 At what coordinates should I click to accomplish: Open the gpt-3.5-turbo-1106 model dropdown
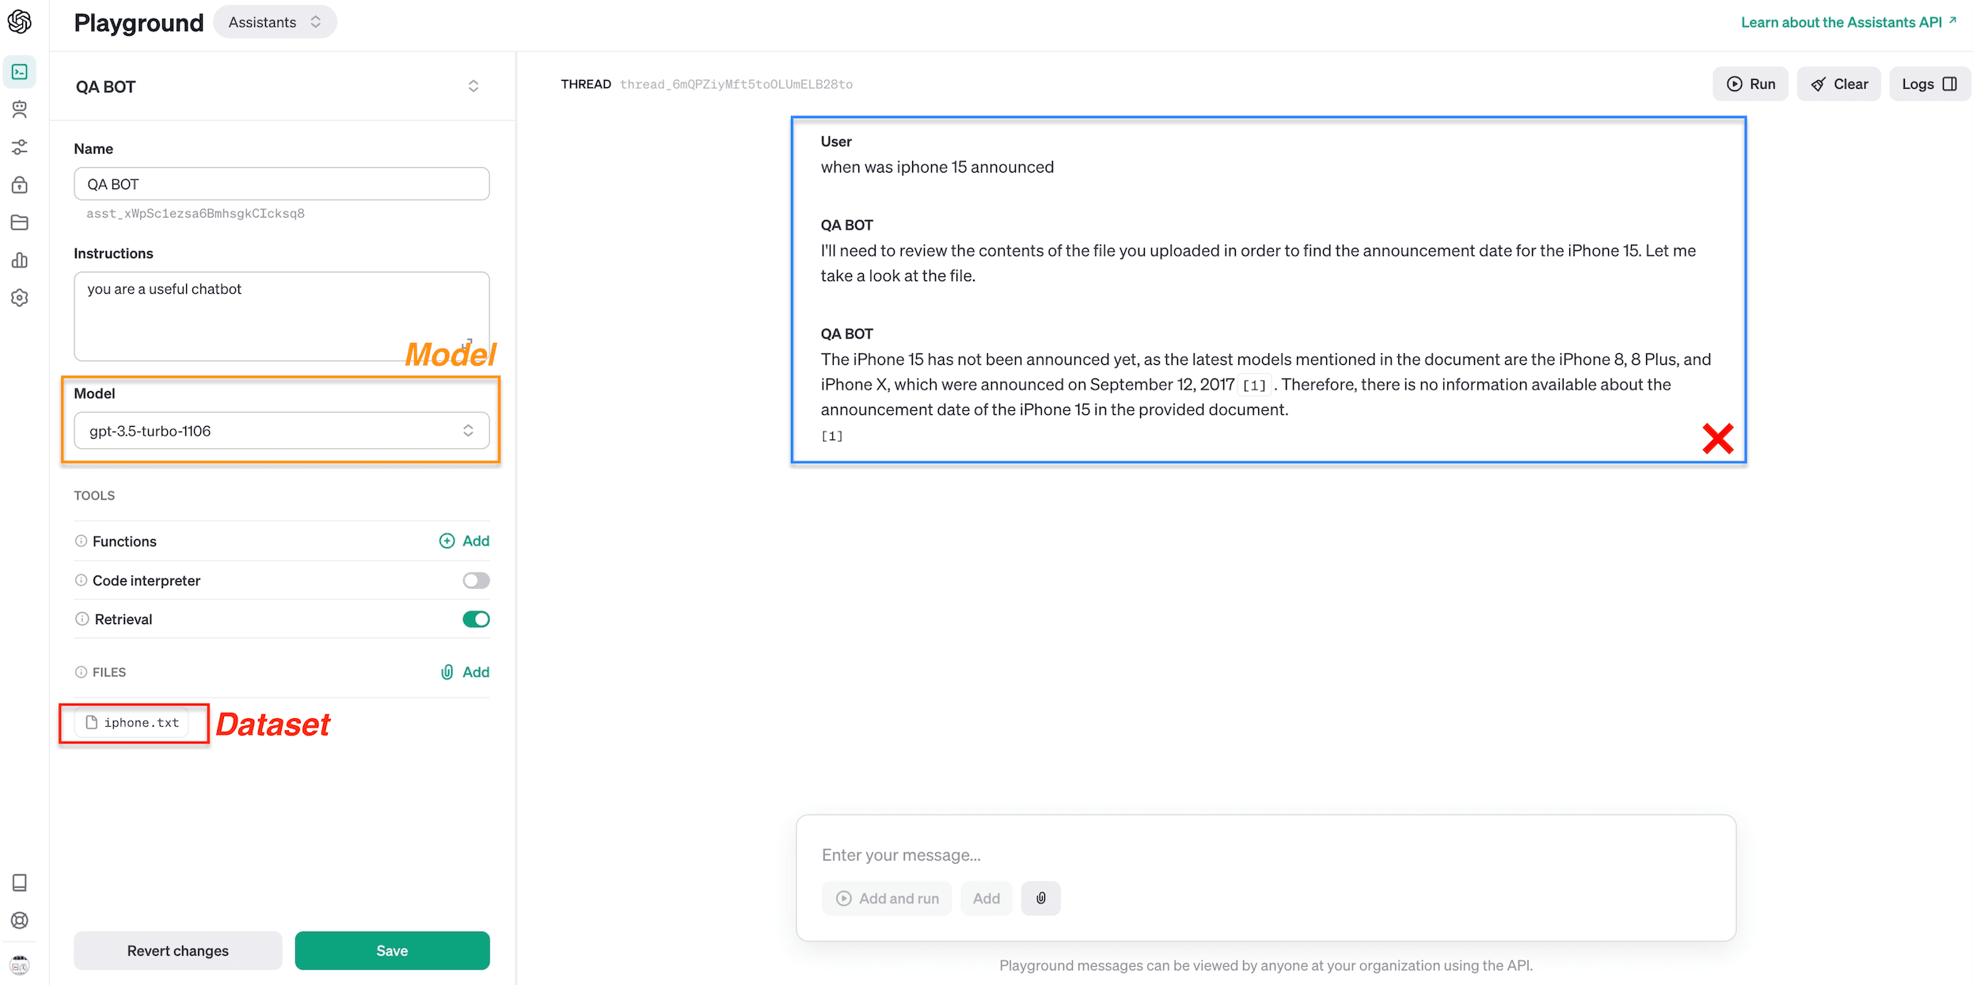coord(281,431)
